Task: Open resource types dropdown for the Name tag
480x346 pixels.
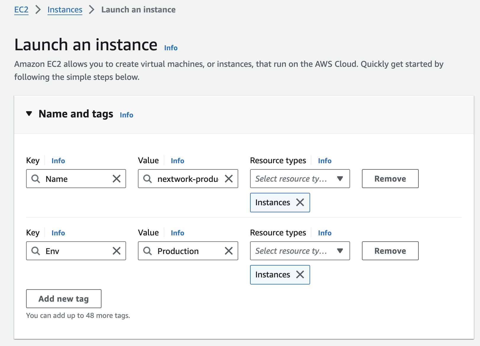Action: [x=300, y=179]
